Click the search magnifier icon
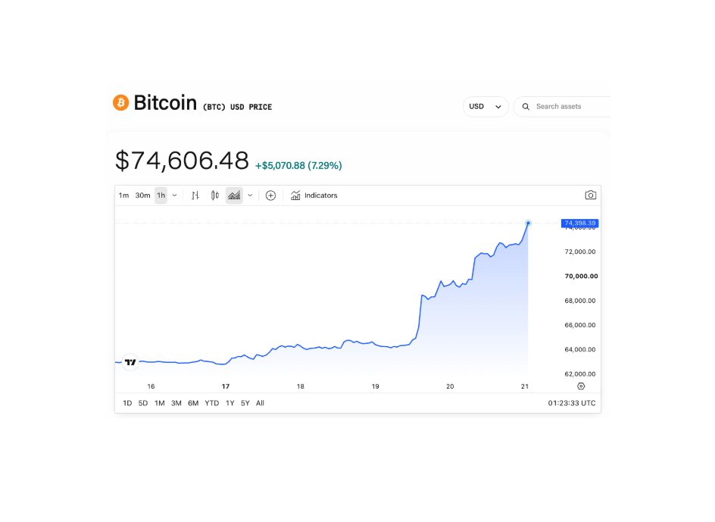Viewport: 715px width, 522px height. tap(526, 106)
